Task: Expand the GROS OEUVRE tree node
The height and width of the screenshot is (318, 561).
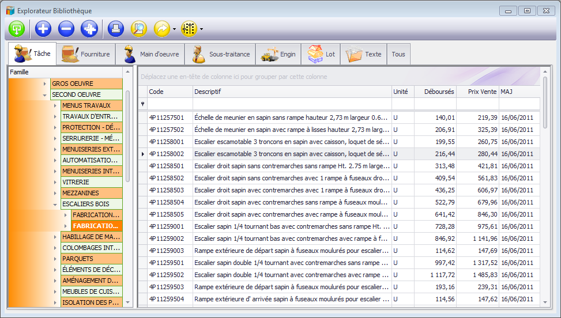Action: point(45,84)
